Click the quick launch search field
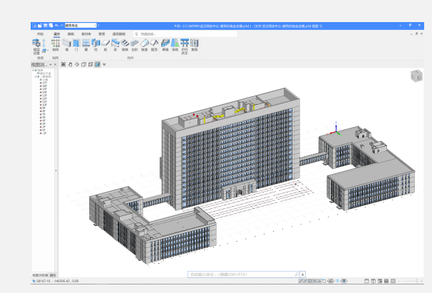Viewport: 432px width, 293px height. tap(185, 34)
